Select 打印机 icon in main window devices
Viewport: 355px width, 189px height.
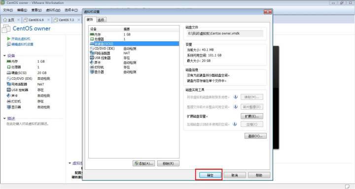point(8,101)
